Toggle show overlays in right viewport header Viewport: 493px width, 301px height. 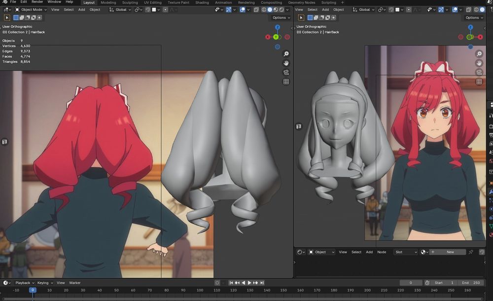click(x=455, y=10)
